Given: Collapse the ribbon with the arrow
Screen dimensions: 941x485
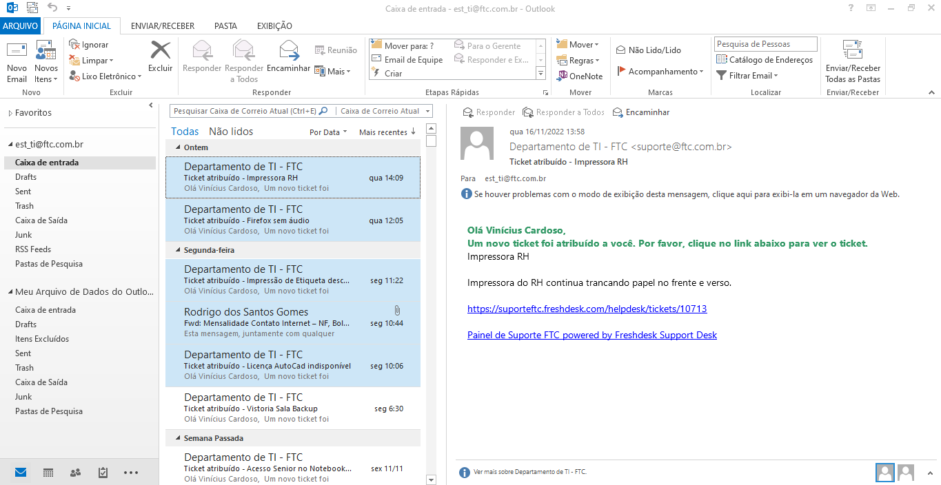Looking at the screenshot, I should (931, 92).
